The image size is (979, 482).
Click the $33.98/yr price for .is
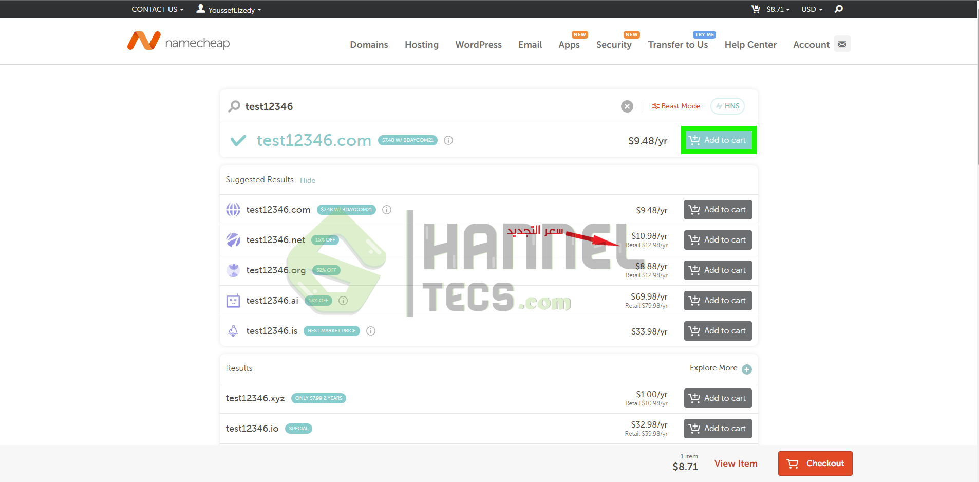pos(649,331)
